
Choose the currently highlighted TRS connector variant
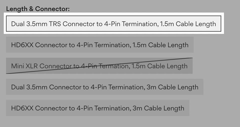click(113, 24)
